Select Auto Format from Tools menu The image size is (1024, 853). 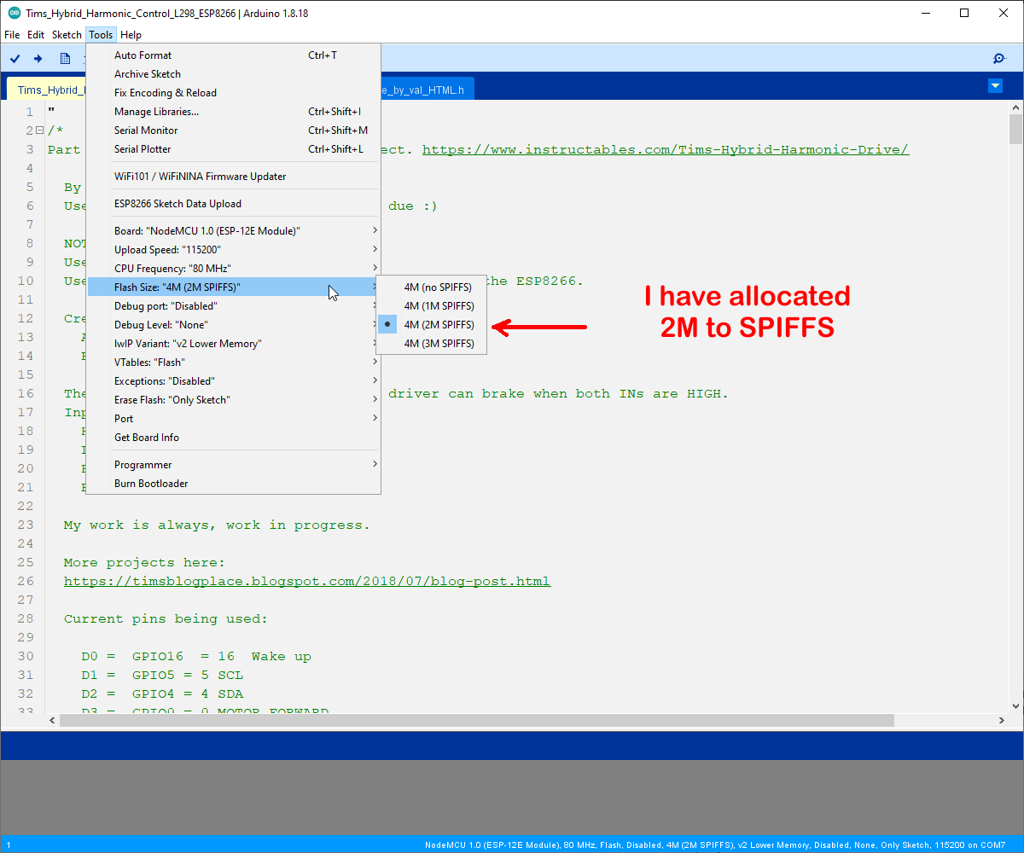click(234, 55)
